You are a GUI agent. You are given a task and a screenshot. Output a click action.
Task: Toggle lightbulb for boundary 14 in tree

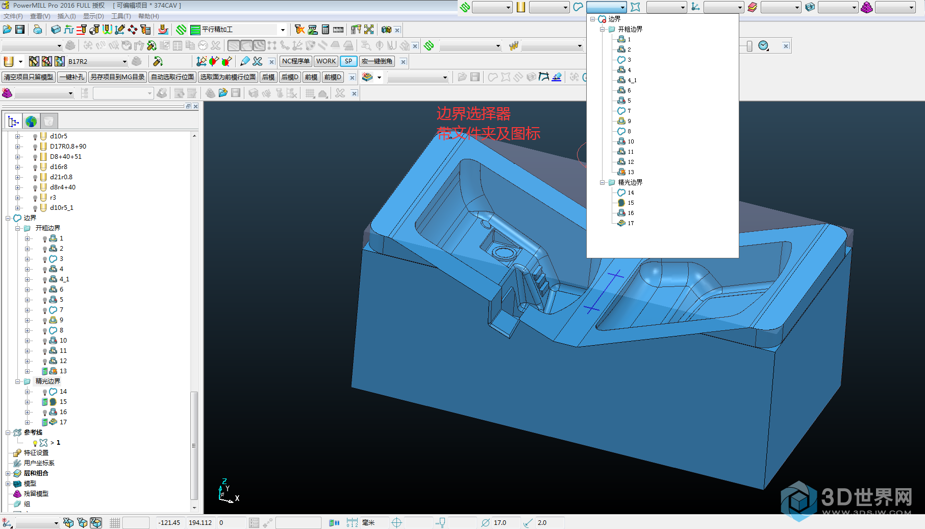coord(45,392)
